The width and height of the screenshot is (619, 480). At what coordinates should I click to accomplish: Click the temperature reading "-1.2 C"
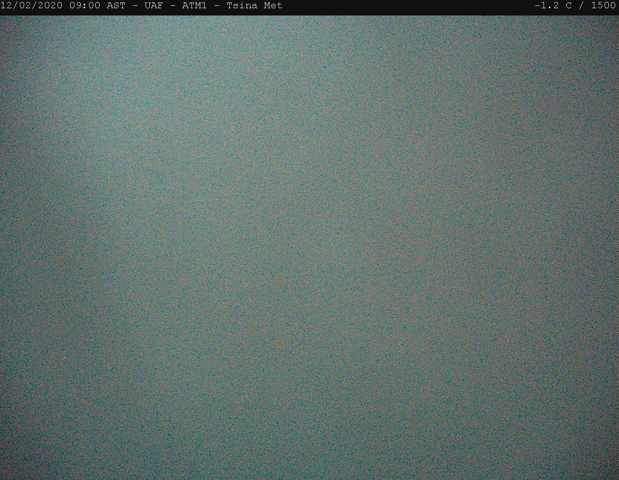click(553, 6)
